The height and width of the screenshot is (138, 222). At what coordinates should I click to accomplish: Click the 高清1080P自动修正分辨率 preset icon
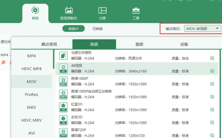click(63, 94)
